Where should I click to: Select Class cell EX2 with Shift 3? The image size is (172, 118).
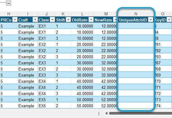click(x=46, y=57)
